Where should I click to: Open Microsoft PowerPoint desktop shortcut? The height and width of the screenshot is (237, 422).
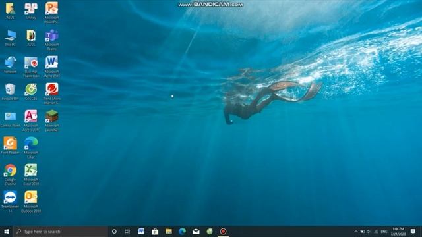click(x=51, y=13)
